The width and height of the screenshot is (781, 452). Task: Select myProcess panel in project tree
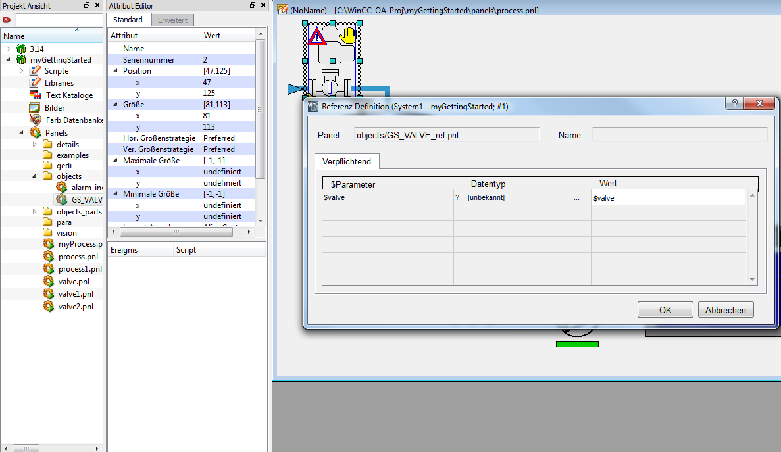point(80,244)
